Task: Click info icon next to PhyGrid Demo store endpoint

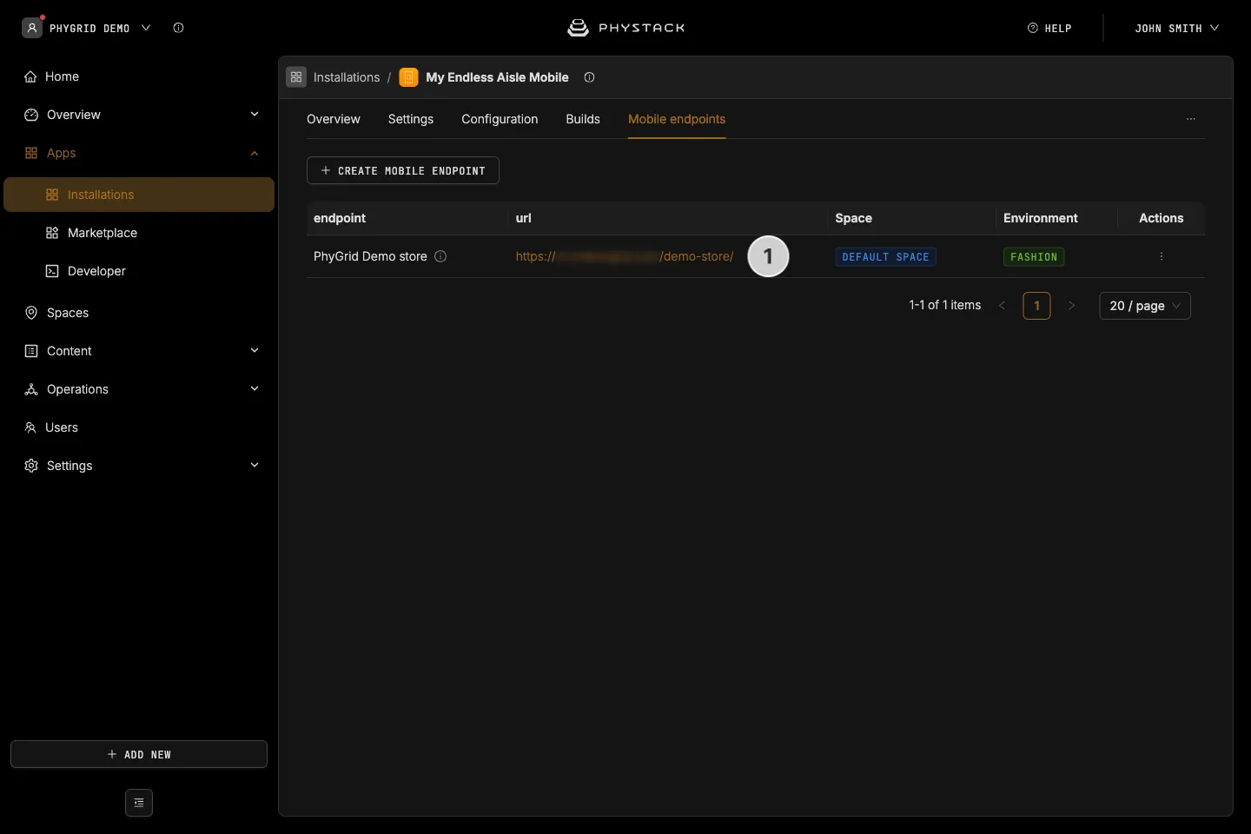Action: point(440,256)
